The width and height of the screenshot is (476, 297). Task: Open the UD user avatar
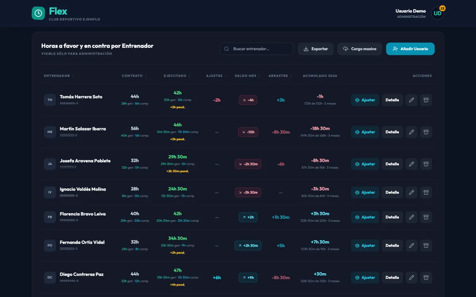(438, 13)
